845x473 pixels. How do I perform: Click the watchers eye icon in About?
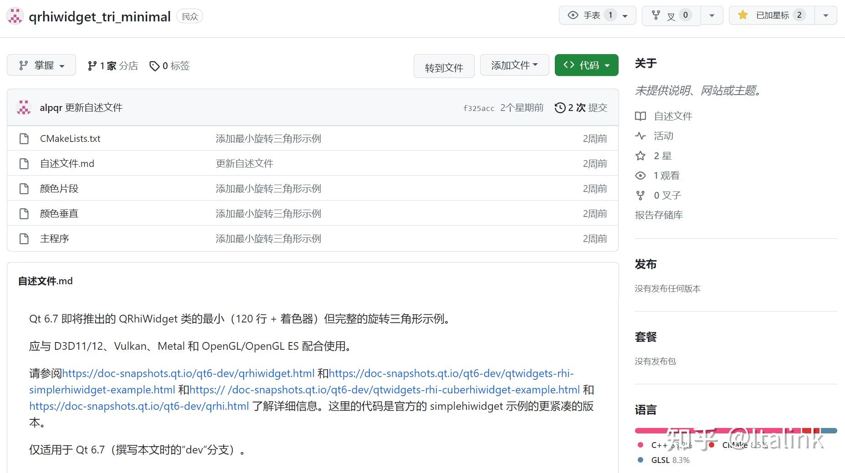pyautogui.click(x=640, y=176)
